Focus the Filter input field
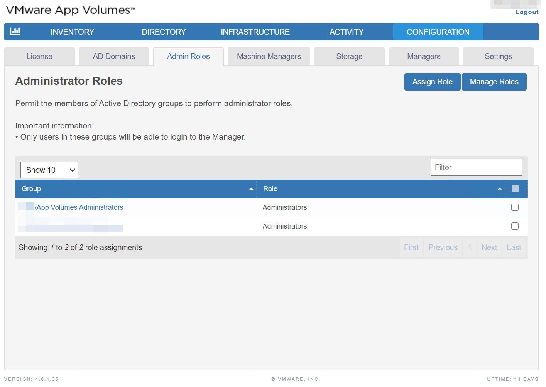 (476, 167)
